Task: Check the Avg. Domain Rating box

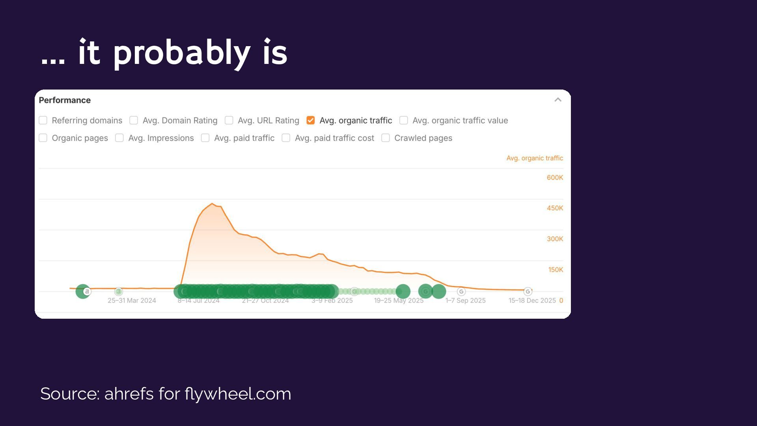Action: coord(134,120)
